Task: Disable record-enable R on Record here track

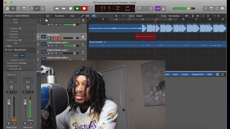Action: (56, 38)
